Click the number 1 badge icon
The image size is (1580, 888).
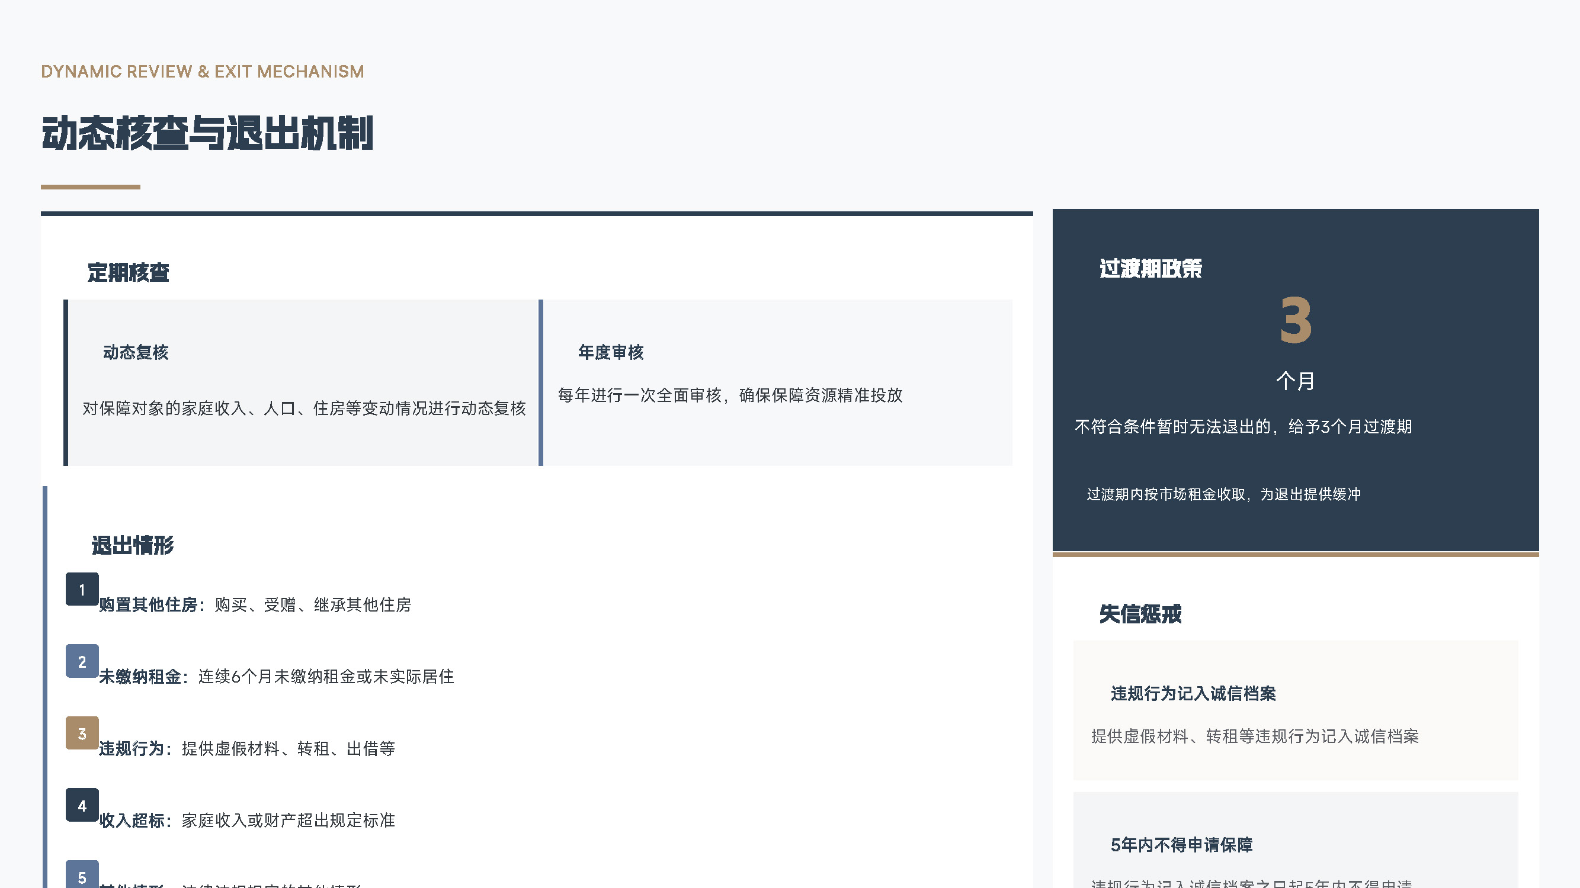point(82,590)
